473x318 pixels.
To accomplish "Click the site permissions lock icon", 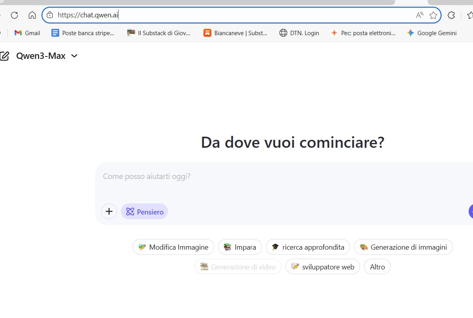I will click(50, 15).
